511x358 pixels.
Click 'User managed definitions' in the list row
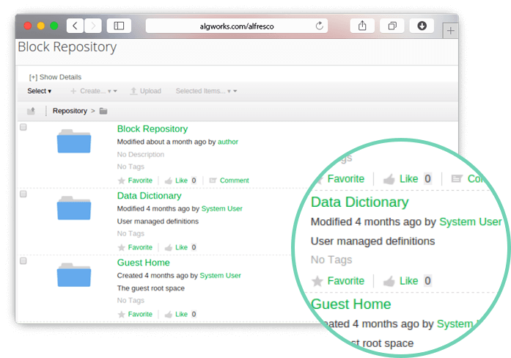tap(158, 222)
